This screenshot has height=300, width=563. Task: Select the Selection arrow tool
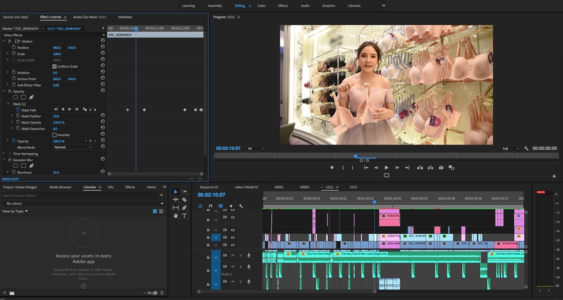175,192
